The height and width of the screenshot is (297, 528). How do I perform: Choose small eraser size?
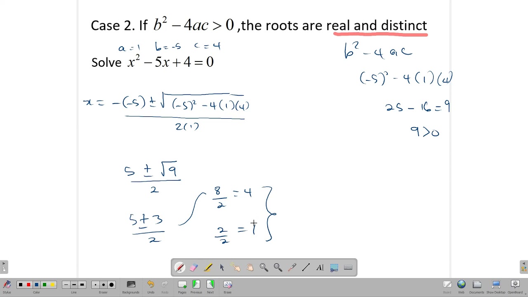click(96, 285)
